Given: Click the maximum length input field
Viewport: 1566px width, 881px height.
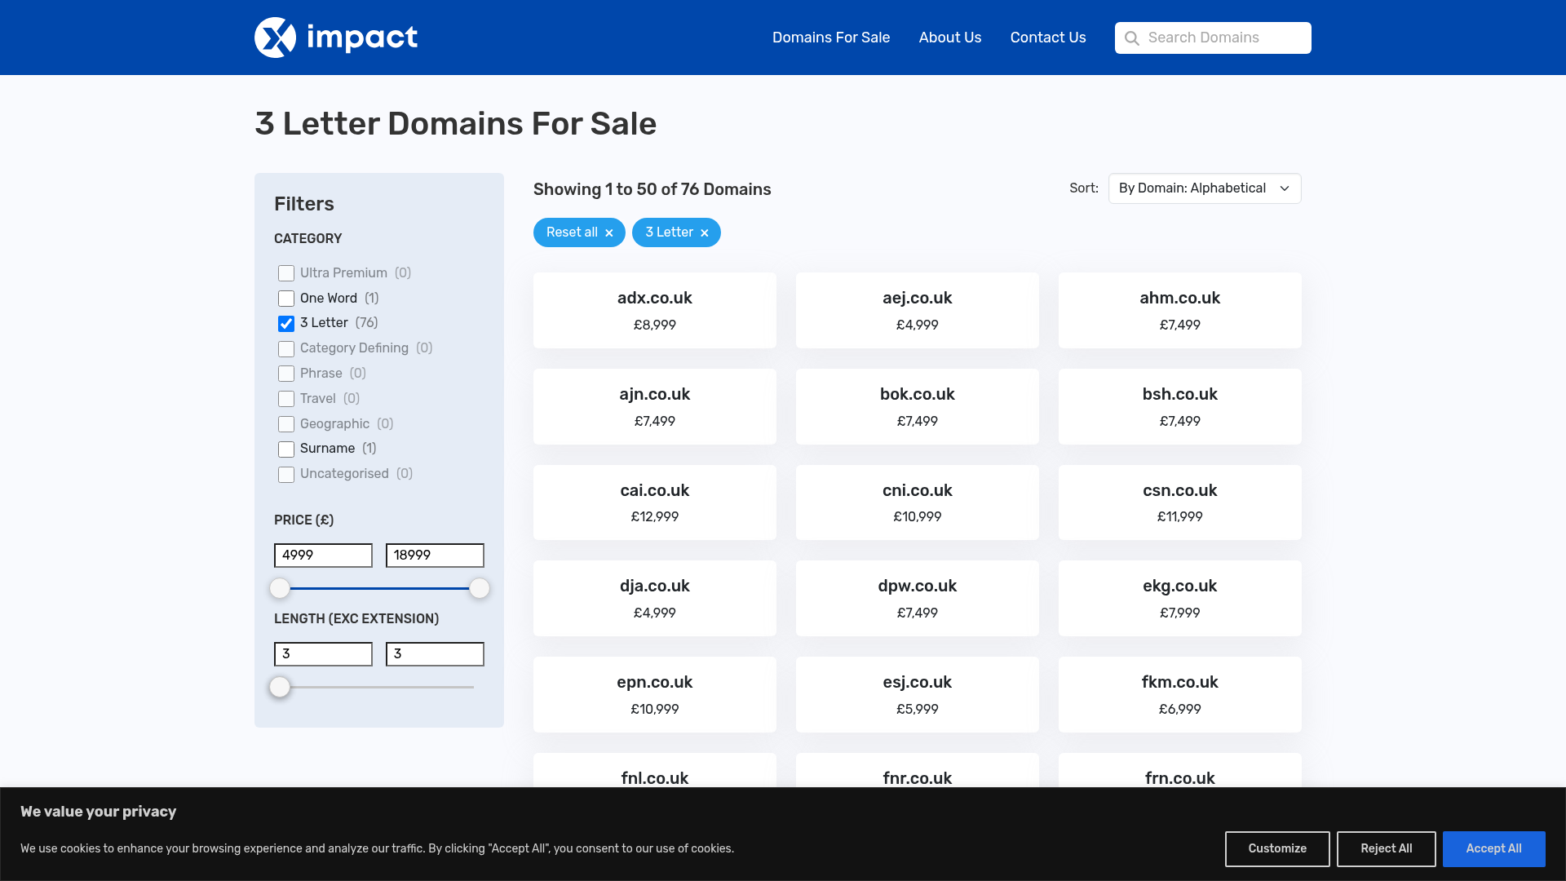Looking at the screenshot, I should pyautogui.click(x=435, y=654).
